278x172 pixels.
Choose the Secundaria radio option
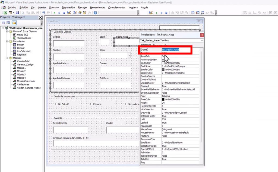click(x=127, y=104)
